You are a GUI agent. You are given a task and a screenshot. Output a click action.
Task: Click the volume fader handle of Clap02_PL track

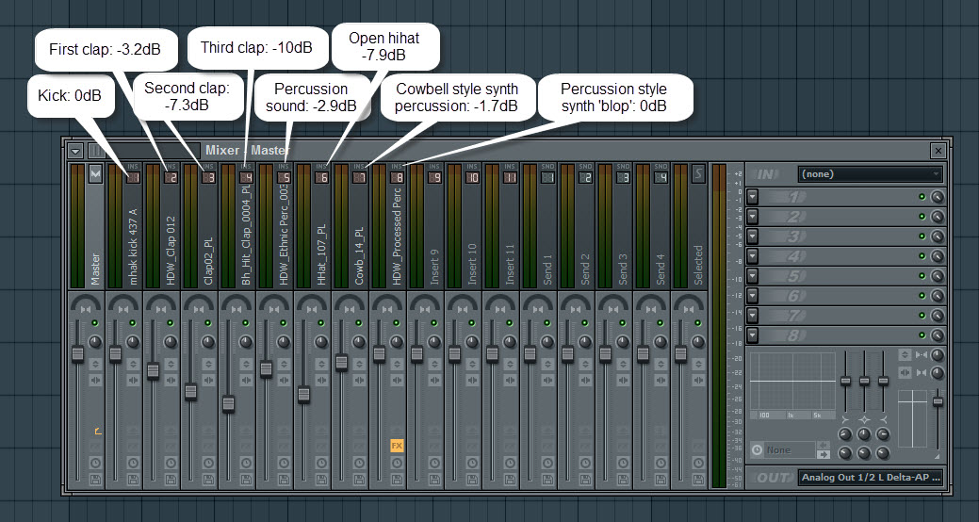190,392
